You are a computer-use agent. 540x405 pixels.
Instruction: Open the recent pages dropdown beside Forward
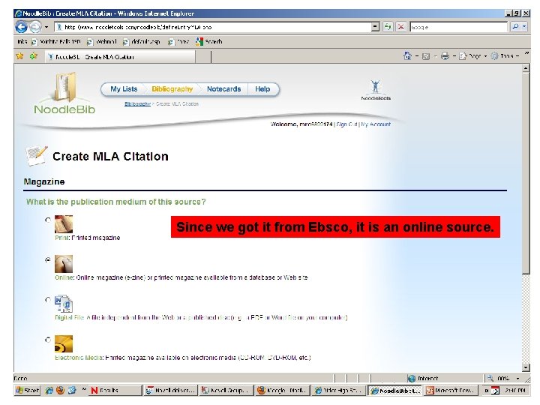pyautogui.click(x=46, y=27)
